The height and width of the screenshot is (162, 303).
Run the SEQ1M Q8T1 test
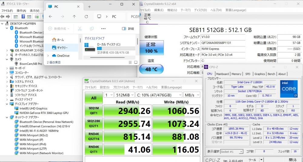(x=94, y=111)
